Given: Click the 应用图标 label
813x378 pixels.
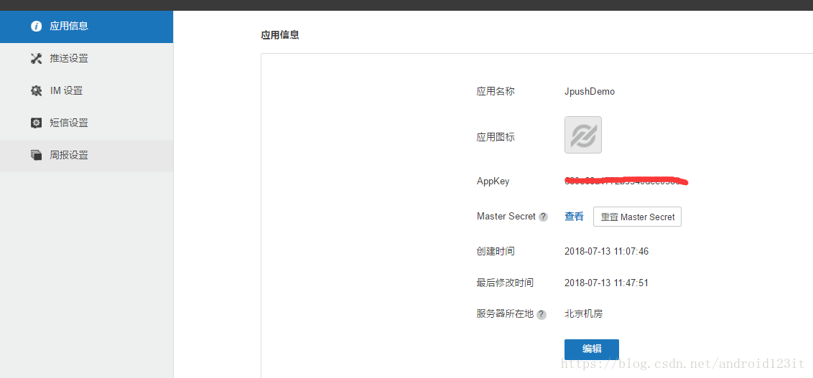Looking at the screenshot, I should click(496, 138).
